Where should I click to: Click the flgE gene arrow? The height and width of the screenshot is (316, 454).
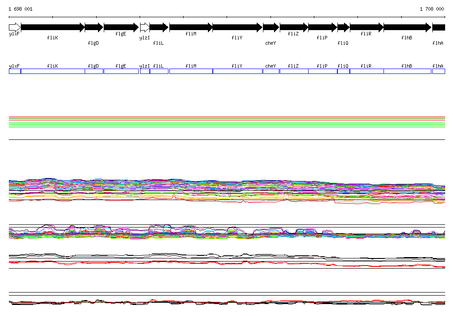(x=121, y=27)
